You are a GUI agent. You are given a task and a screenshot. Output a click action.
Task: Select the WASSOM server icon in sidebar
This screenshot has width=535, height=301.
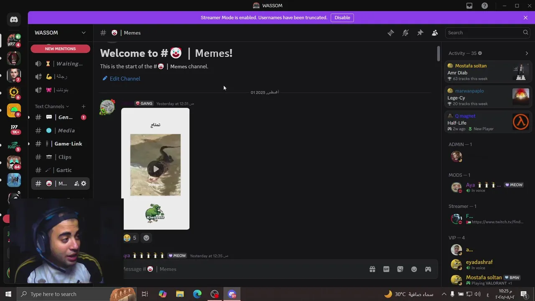point(14,40)
